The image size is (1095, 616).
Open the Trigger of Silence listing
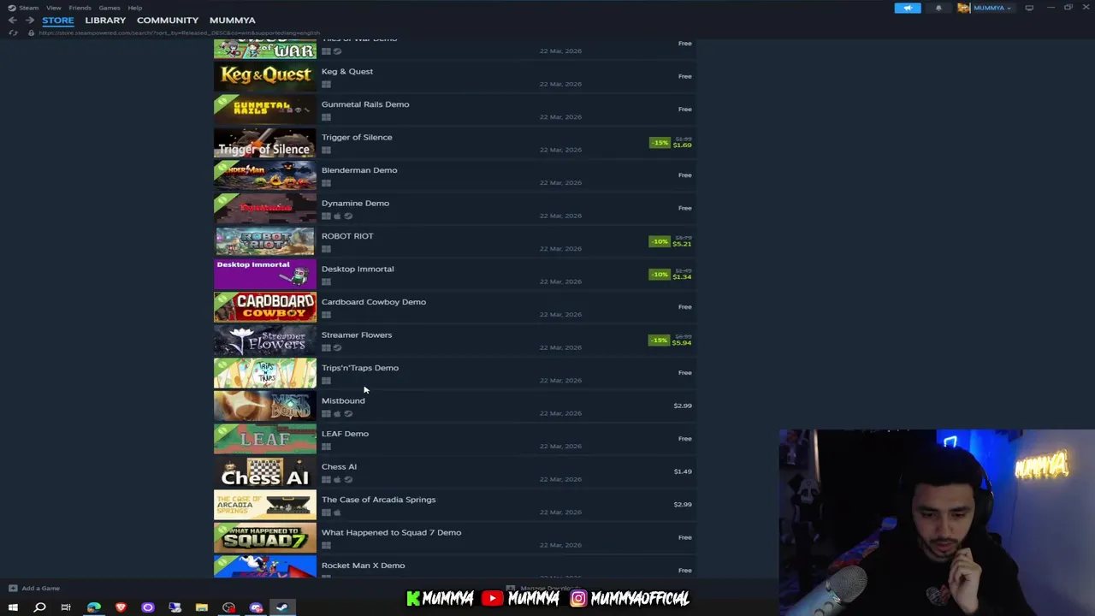454,142
